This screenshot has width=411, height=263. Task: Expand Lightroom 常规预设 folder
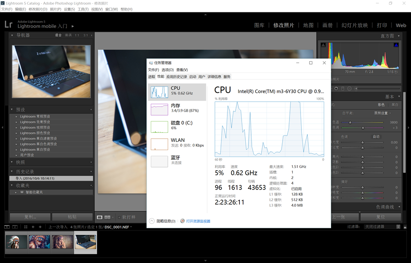tap(16, 117)
